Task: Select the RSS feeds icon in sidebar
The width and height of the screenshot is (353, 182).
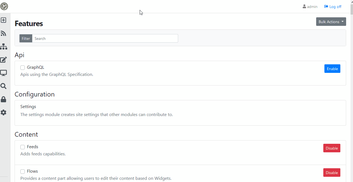Action: point(4,33)
